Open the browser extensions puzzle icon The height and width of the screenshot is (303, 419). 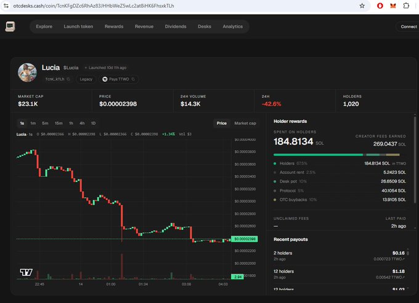click(406, 6)
